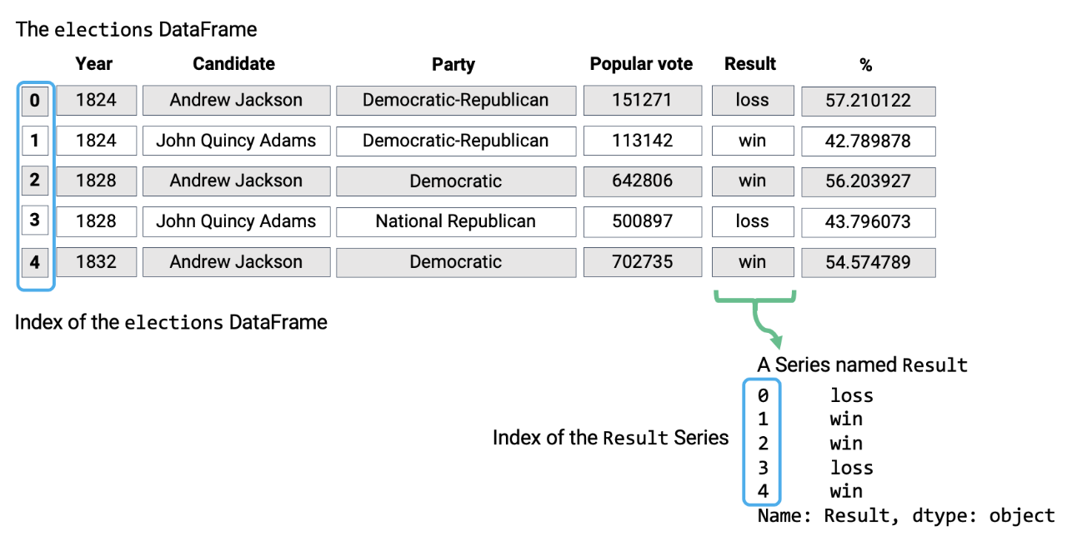Click 'A Series named Result' label
1077x541 pixels.
(x=862, y=365)
